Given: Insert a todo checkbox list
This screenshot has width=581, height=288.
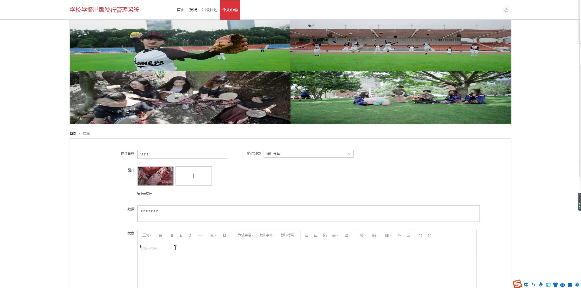Looking at the screenshot, I should coord(325,235).
